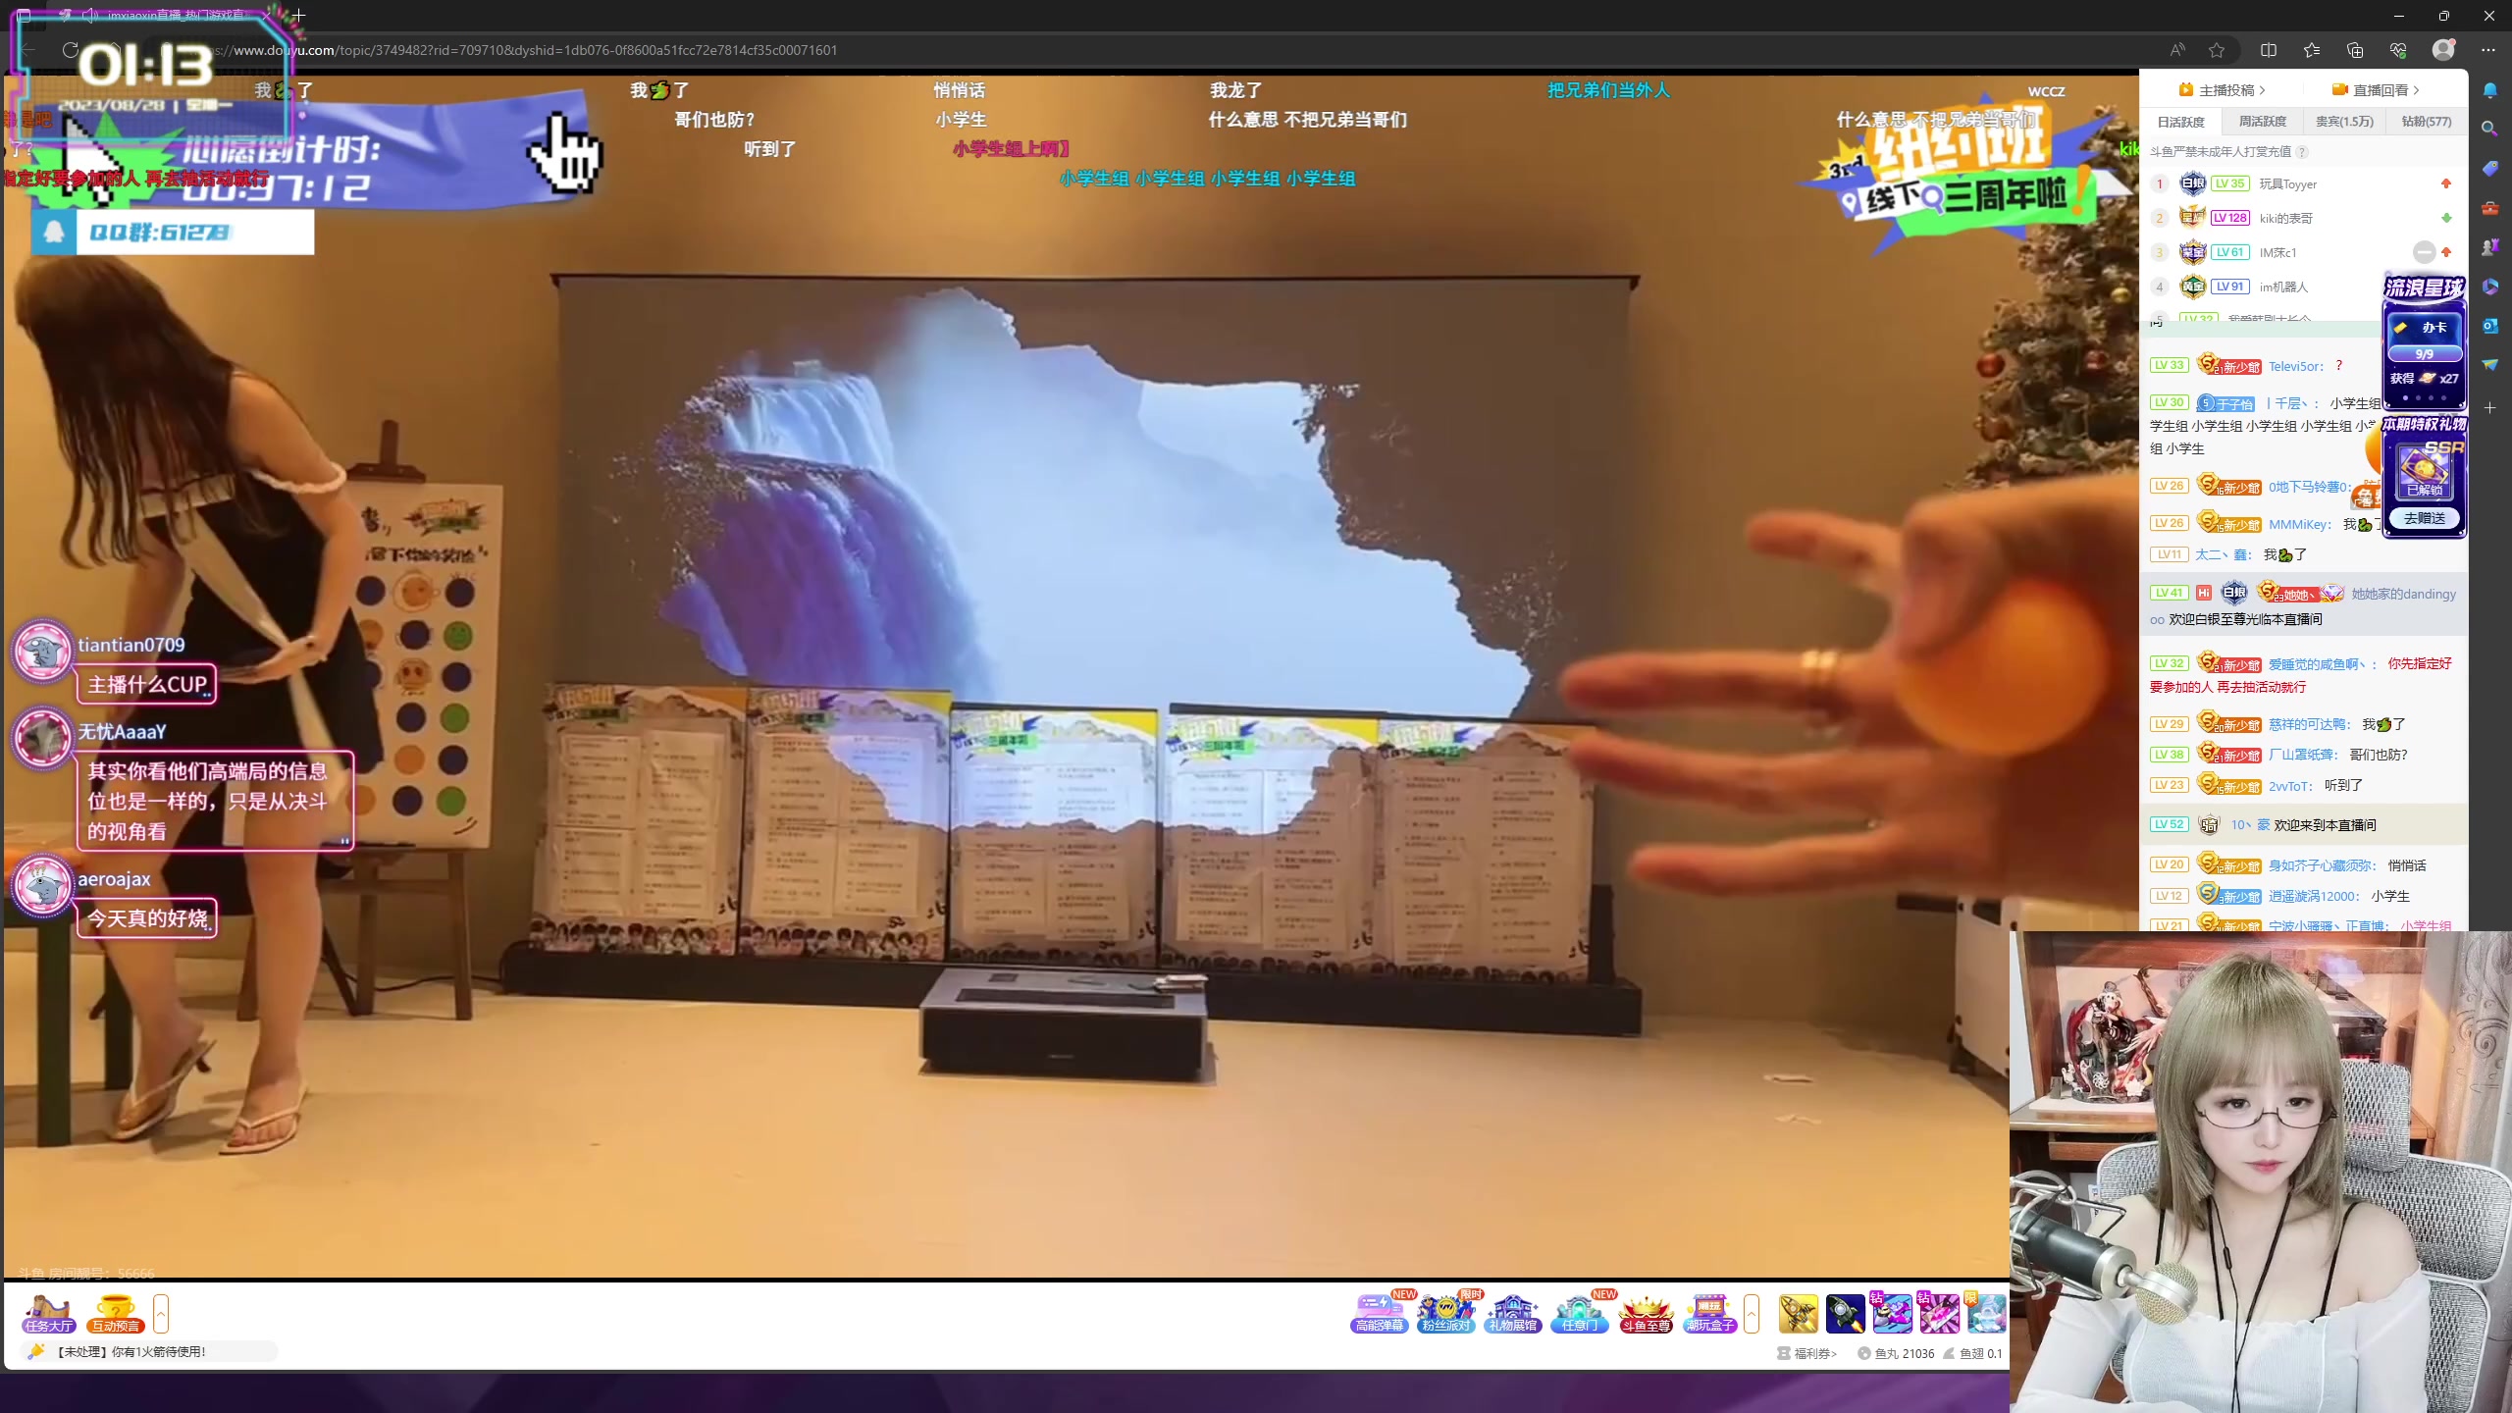Expand the activity list next to 潮玩盒子
2512x1413 pixels.
(1752, 1313)
